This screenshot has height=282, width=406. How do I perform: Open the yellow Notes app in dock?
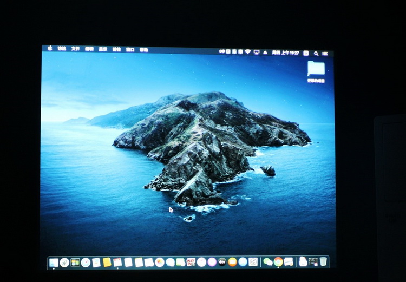tap(107, 263)
